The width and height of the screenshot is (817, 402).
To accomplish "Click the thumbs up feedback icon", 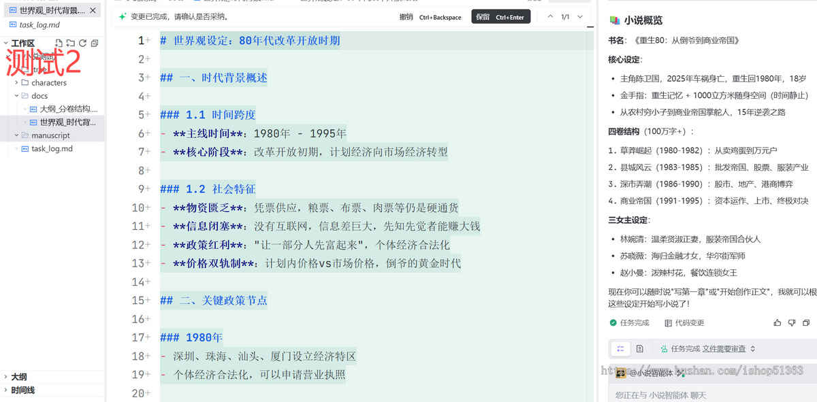I will (778, 322).
